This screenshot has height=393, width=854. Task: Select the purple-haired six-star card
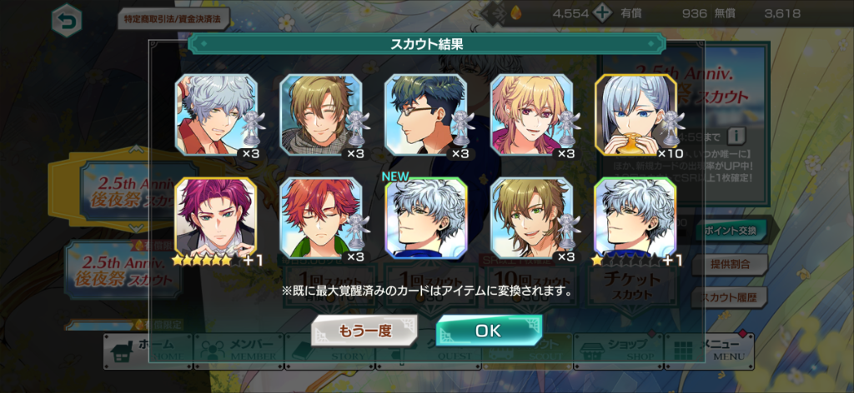tap(216, 217)
